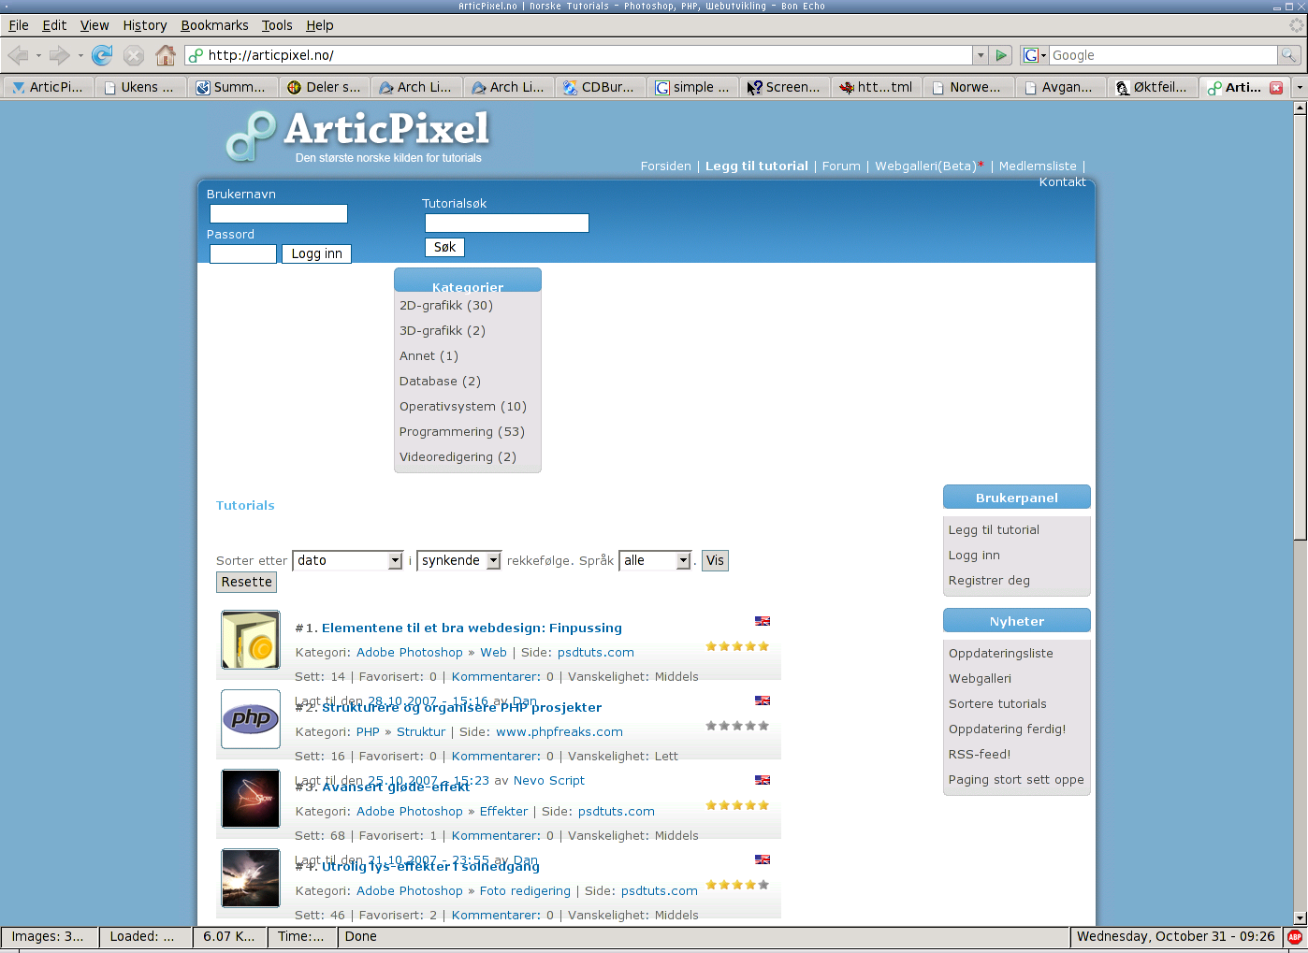Select the Programmering (53) category
This screenshot has height=953, width=1308.
pyautogui.click(x=462, y=432)
